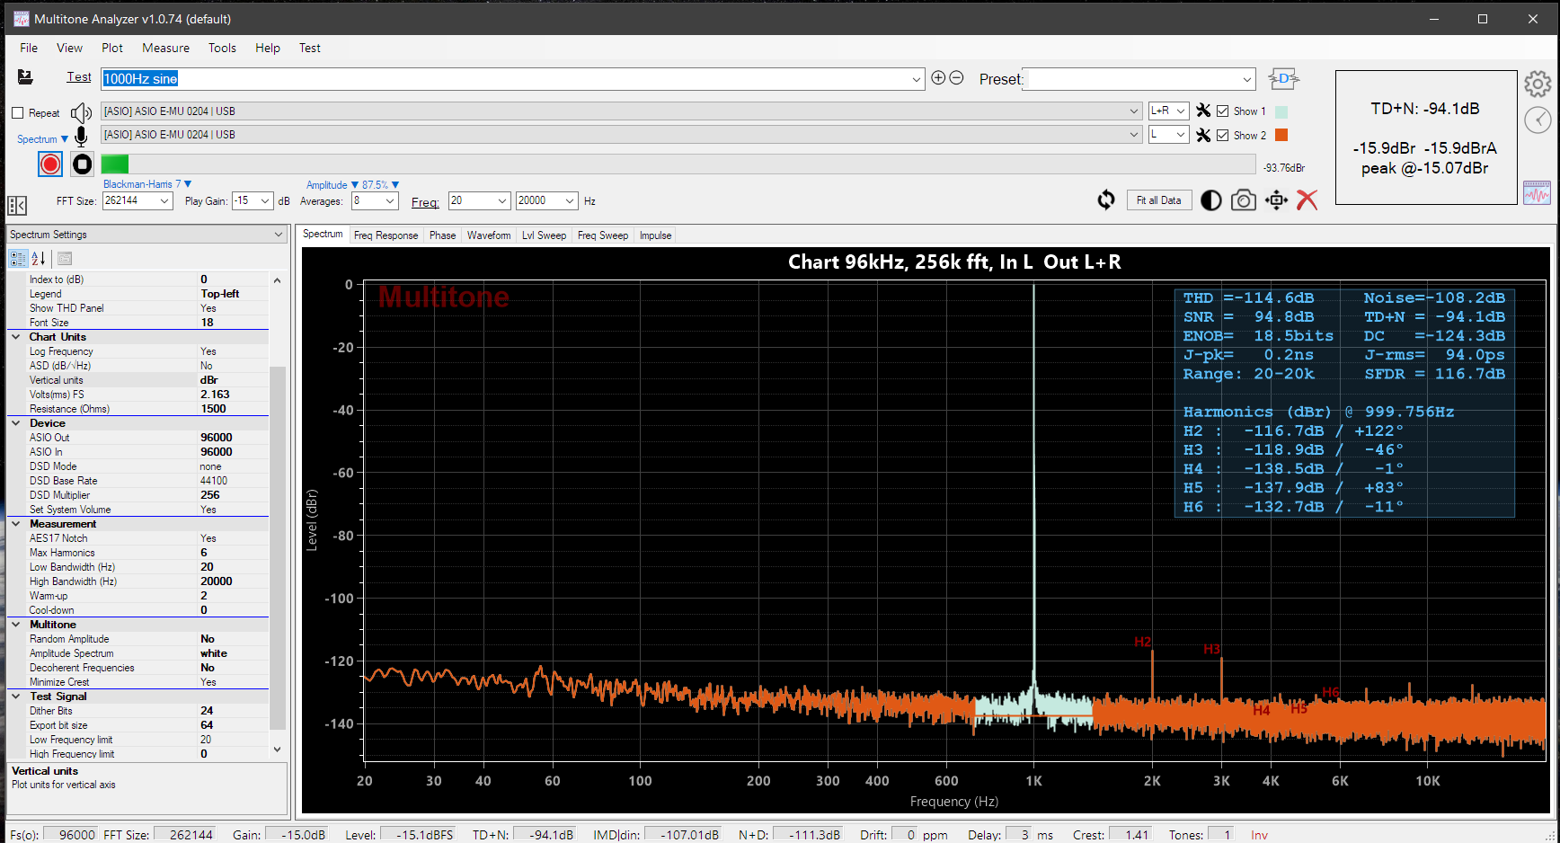This screenshot has height=843, width=1560.
Task: Switch to the Freq Response tab
Action: (x=386, y=235)
